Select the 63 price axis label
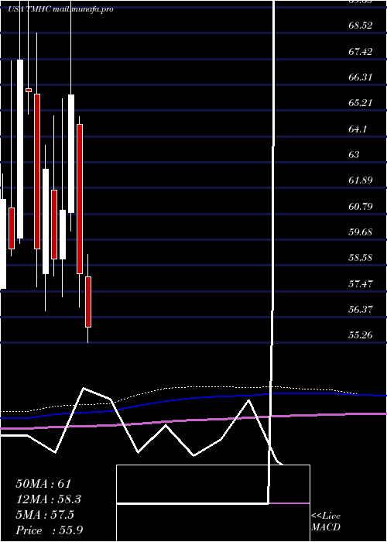This screenshot has height=542, width=387. 354,155
